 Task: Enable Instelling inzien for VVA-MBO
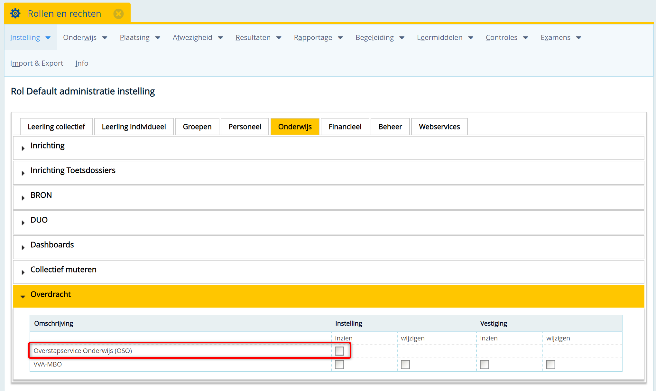339,365
